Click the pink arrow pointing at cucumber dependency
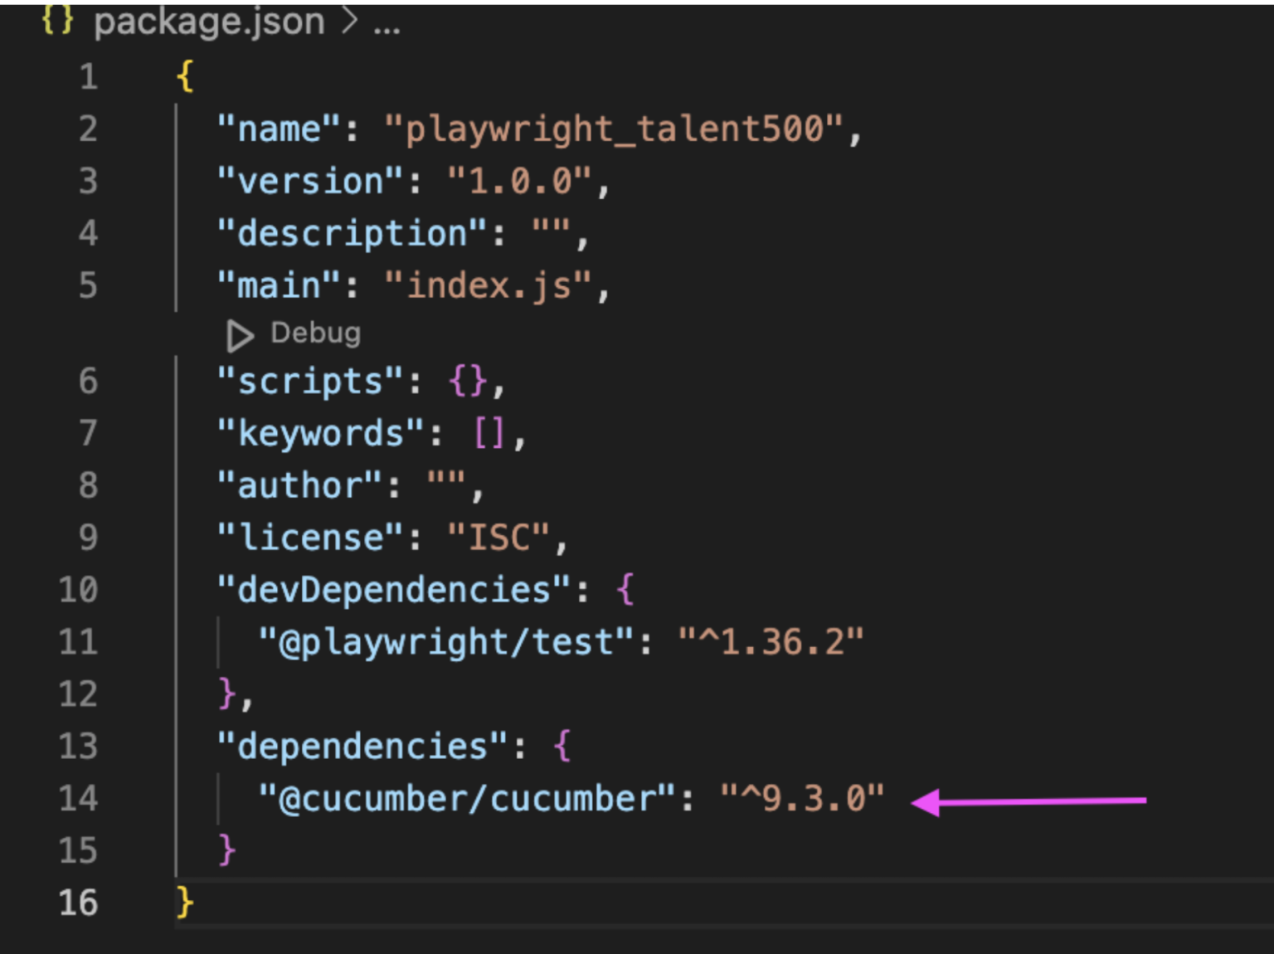Image resolution: width=1274 pixels, height=954 pixels. (x=1028, y=799)
